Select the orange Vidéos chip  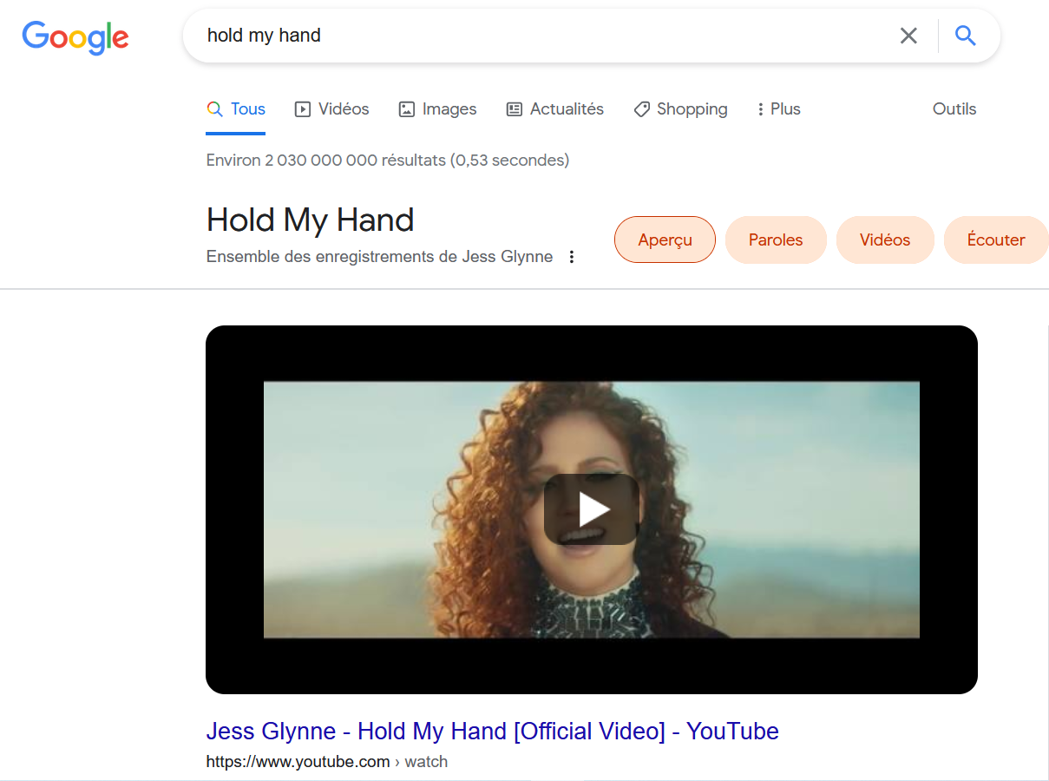click(885, 240)
